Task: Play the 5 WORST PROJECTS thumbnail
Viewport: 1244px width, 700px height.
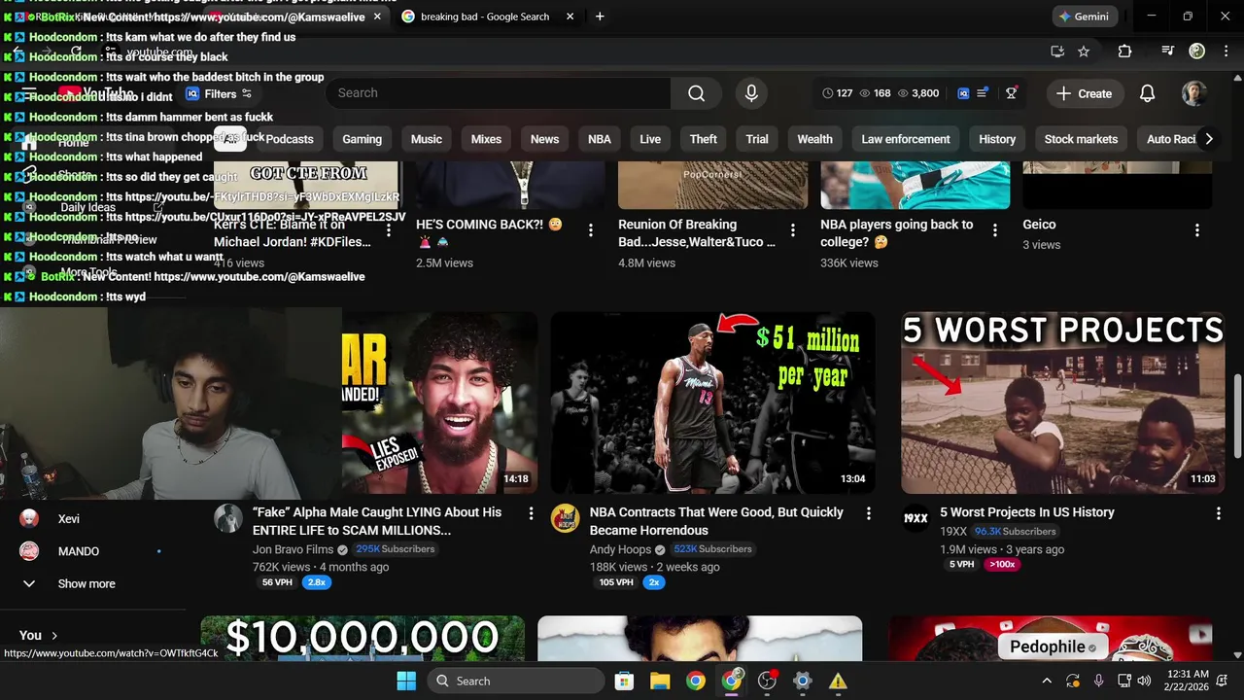Action: (1062, 402)
